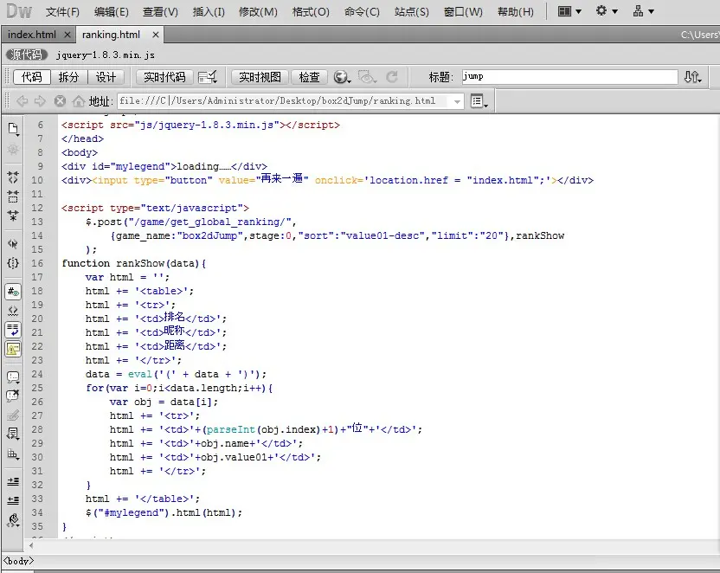
Task: Open the 帮助(H) menu
Action: coord(516,12)
